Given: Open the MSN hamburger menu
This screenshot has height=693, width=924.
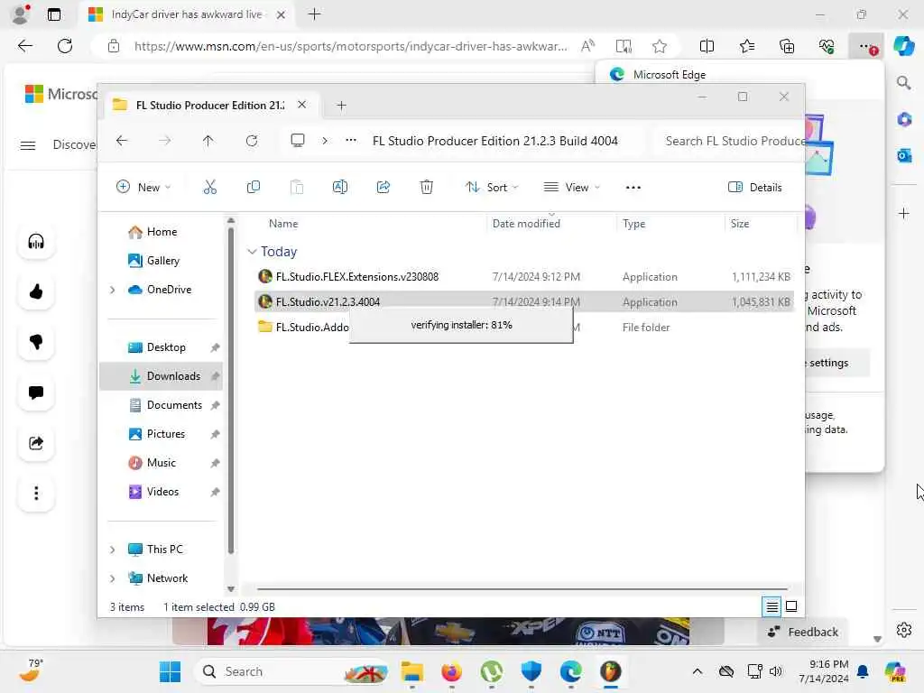Looking at the screenshot, I should (28, 145).
